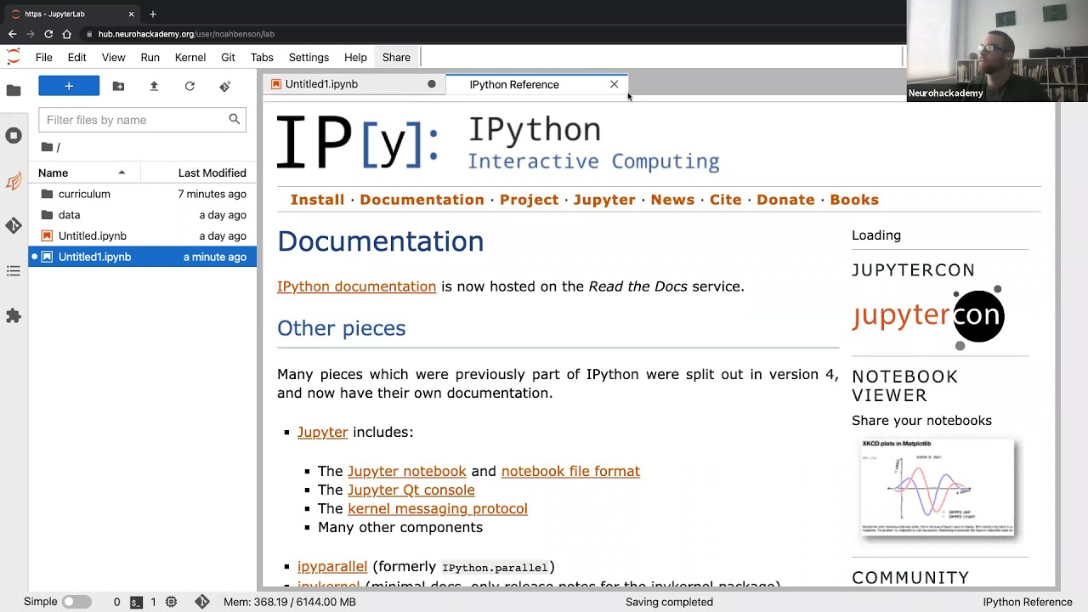The image size is (1088, 612).
Task: Open the kernel messaging protocol link
Action: click(437, 508)
